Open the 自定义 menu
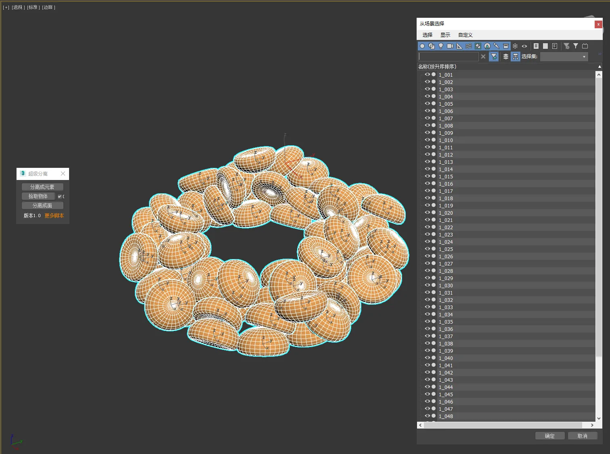The image size is (610, 454). pos(465,35)
